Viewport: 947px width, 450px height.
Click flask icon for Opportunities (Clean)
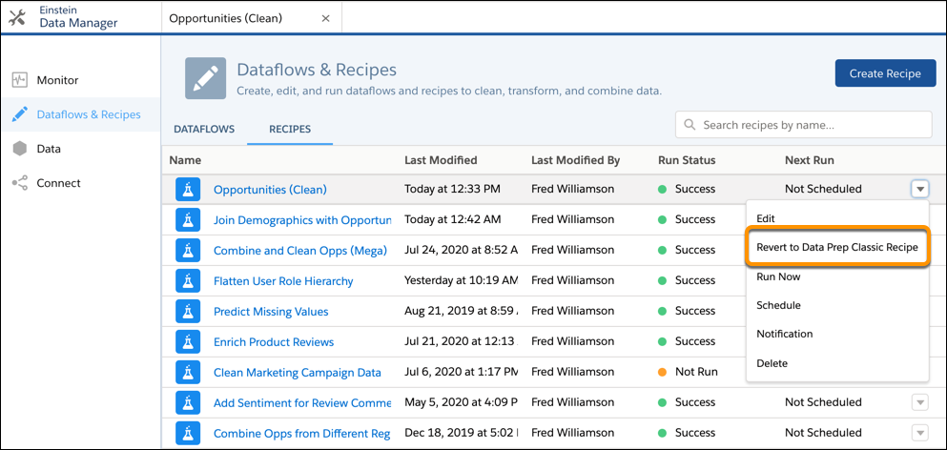(x=188, y=190)
